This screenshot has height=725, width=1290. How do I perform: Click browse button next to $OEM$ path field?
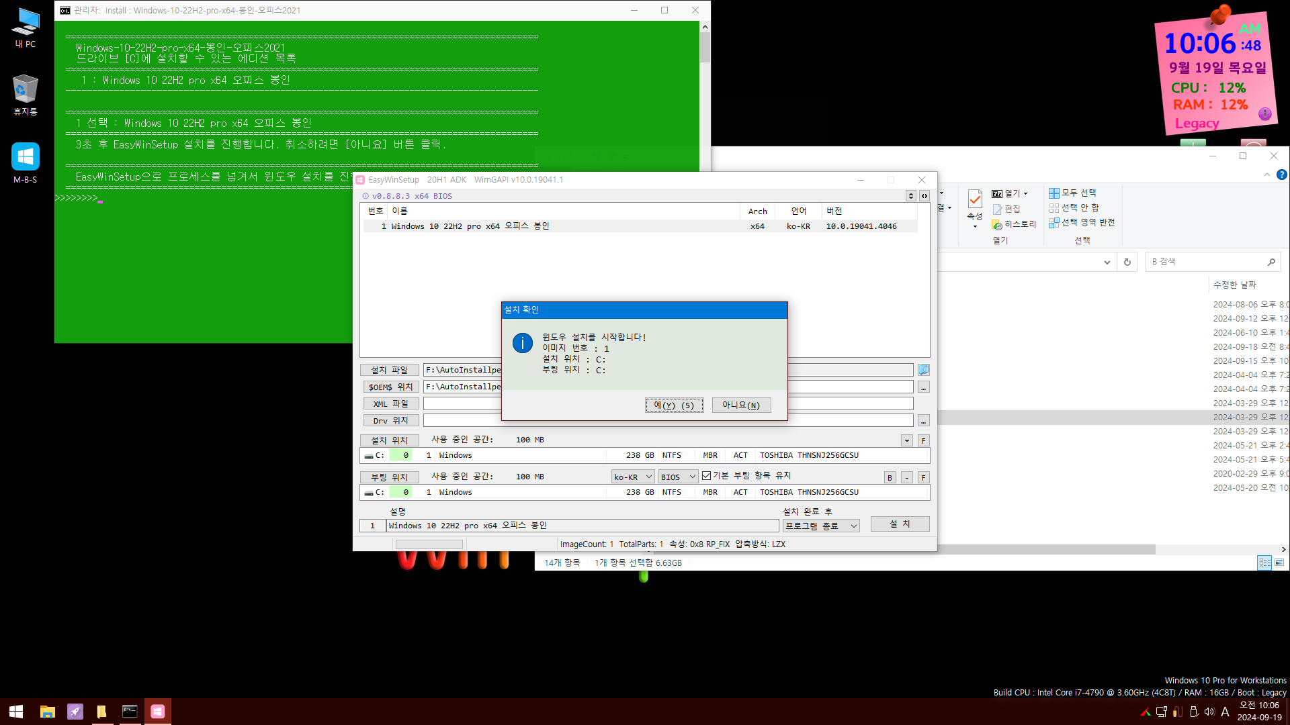tap(924, 387)
